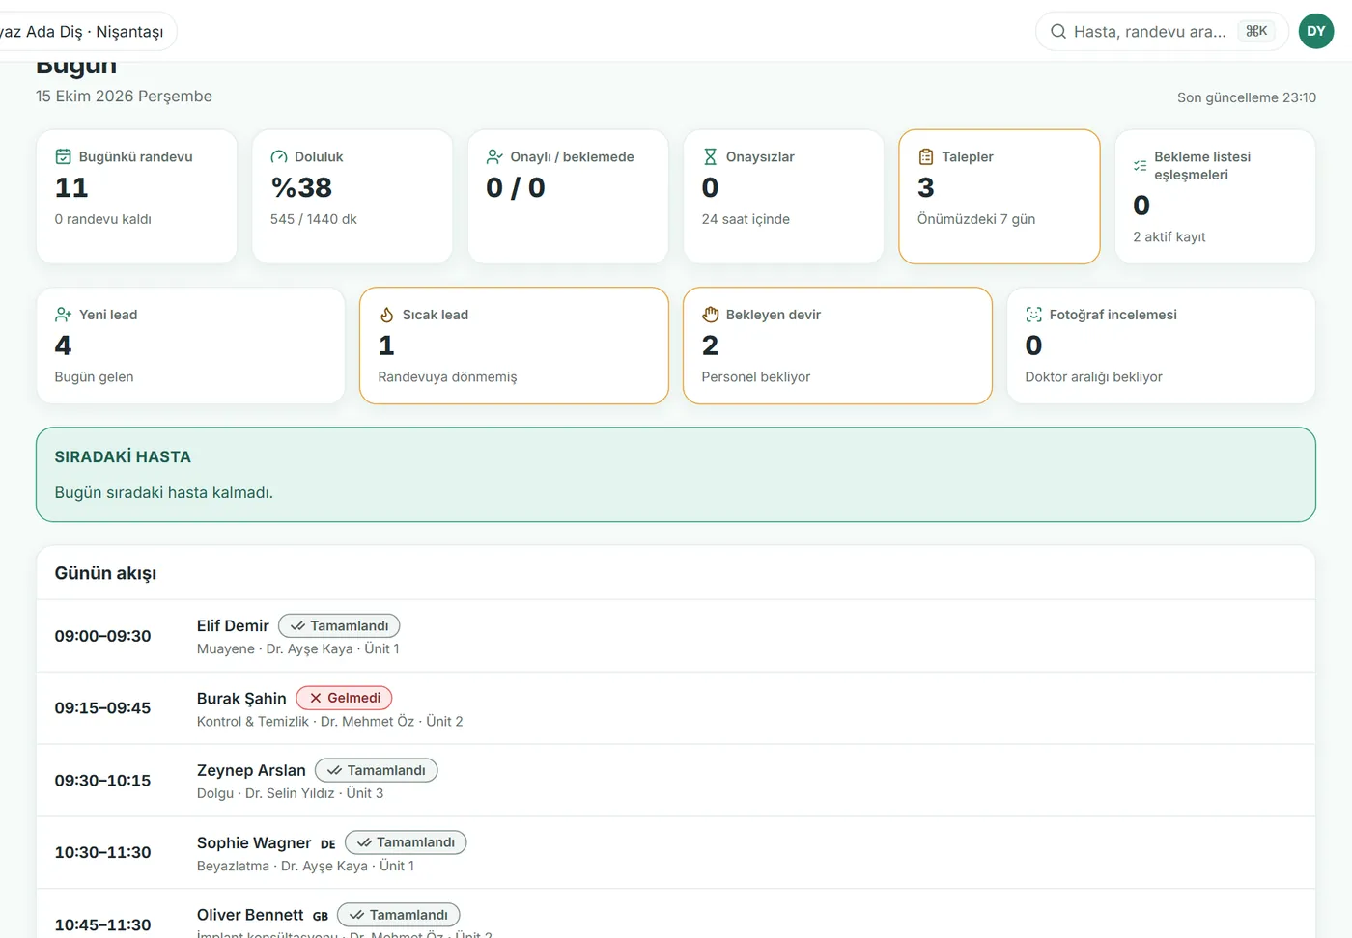This screenshot has height=938, width=1352.
Task: Click the Sıradaki Hasta banner
Action: point(676,475)
